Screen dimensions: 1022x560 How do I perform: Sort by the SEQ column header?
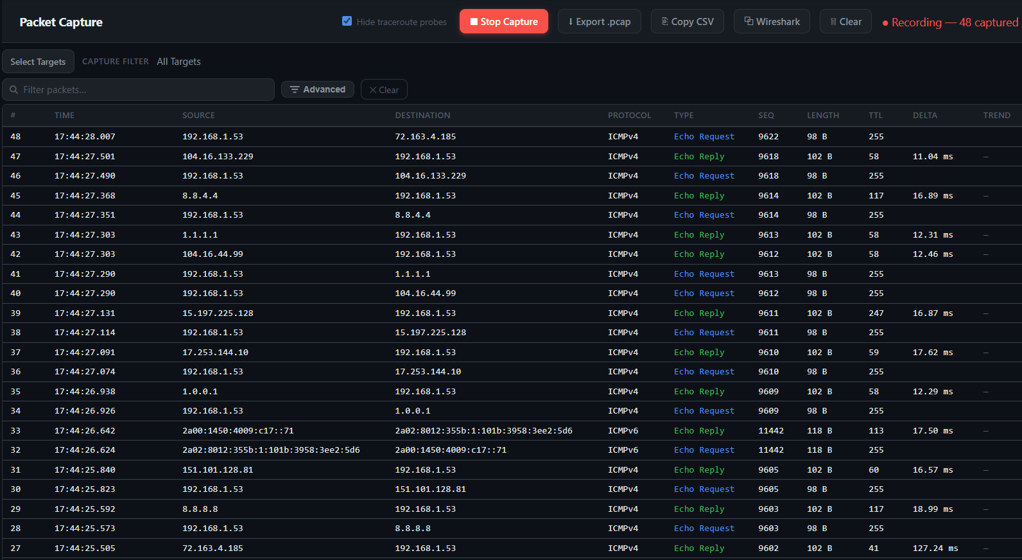point(766,116)
